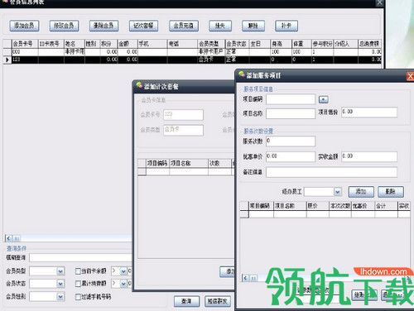Click the 项目编码 input field
The width and height of the screenshot is (414, 311).
coord(291,99)
